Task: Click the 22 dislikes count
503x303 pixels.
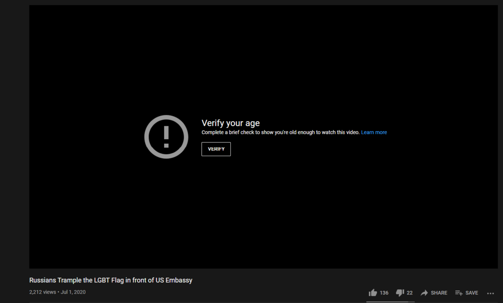Action: (409, 293)
